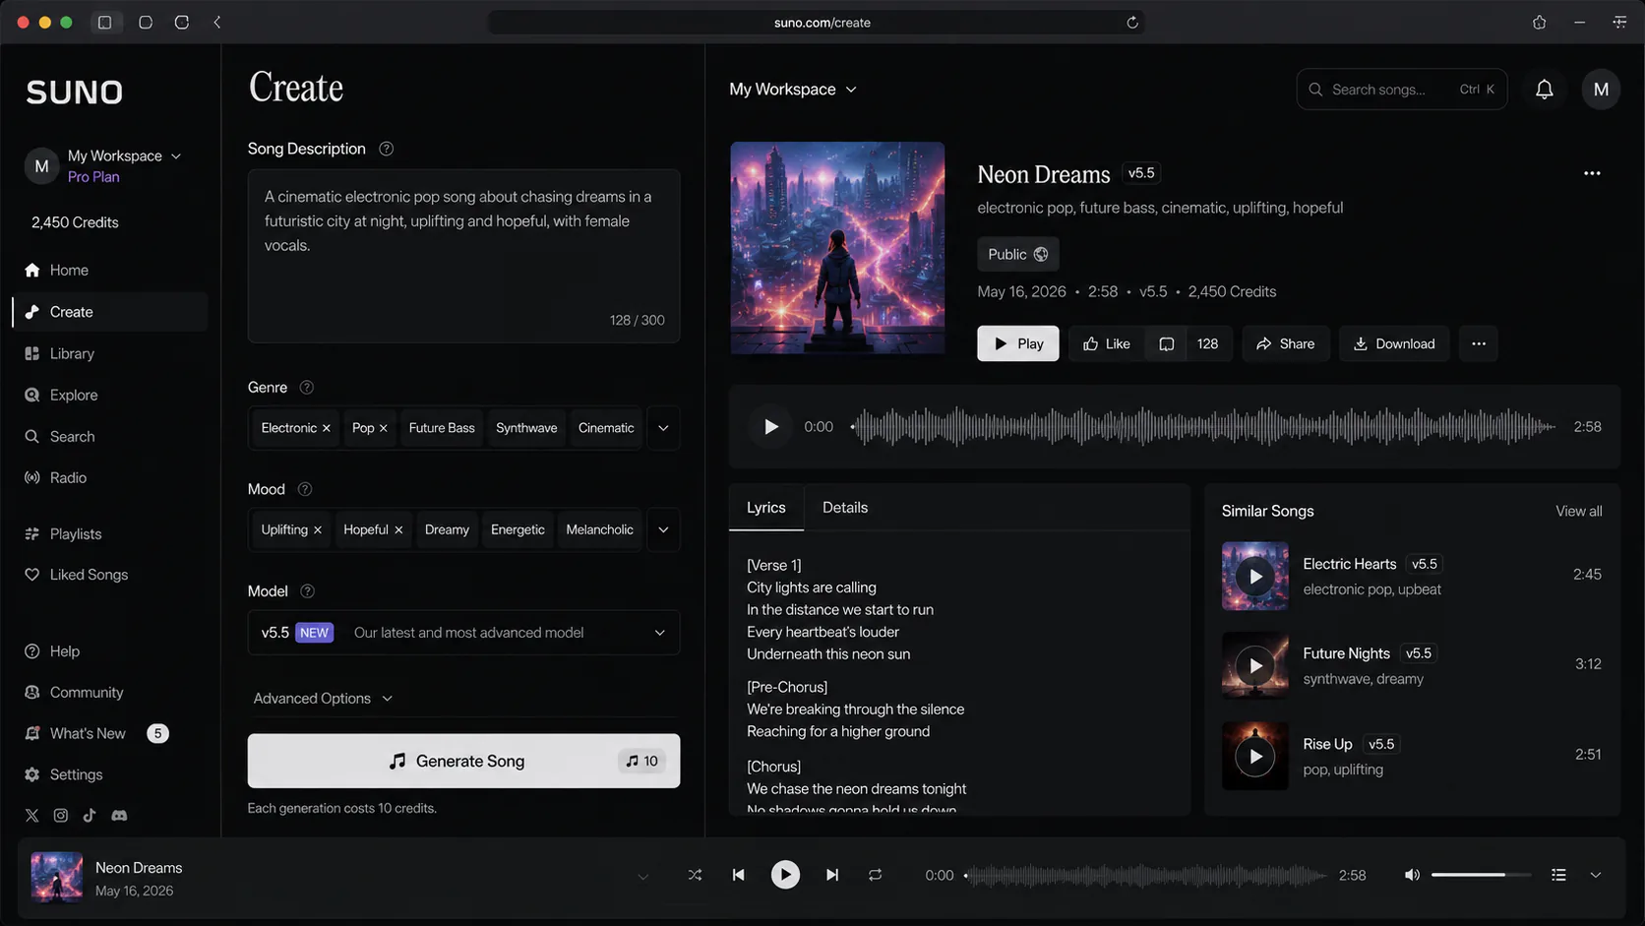Expand the Mood tag list chevron
Screen dimensions: 1645x926
tap(663, 529)
